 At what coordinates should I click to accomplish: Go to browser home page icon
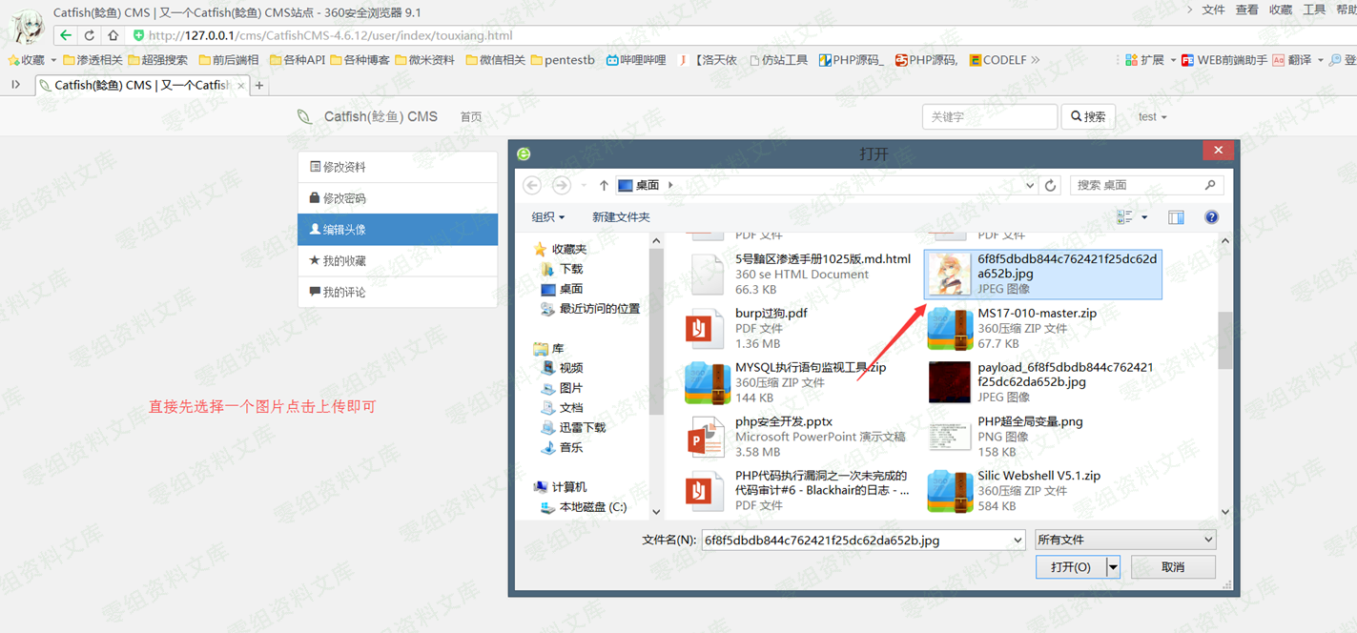(x=113, y=35)
